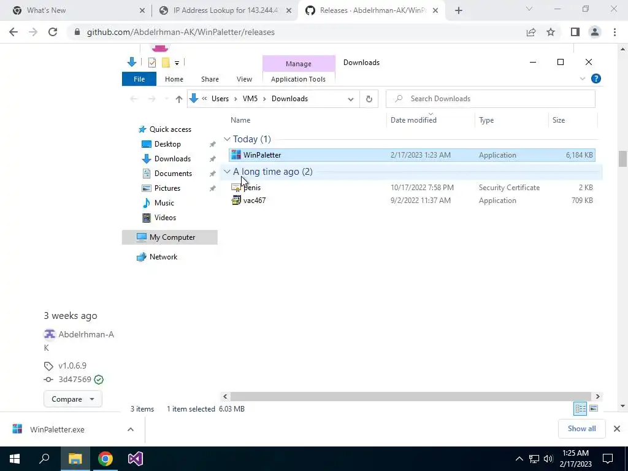Open v1.0.6.9 tag link

[x=72, y=366]
